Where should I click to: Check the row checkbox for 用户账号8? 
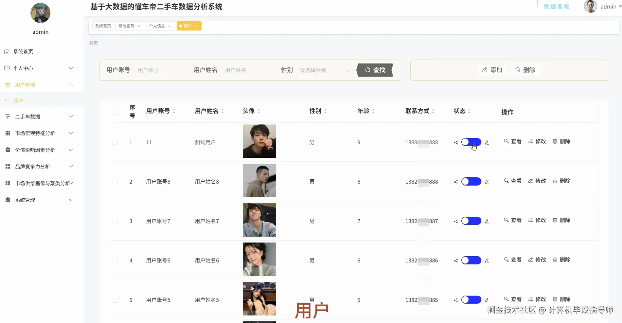click(115, 182)
